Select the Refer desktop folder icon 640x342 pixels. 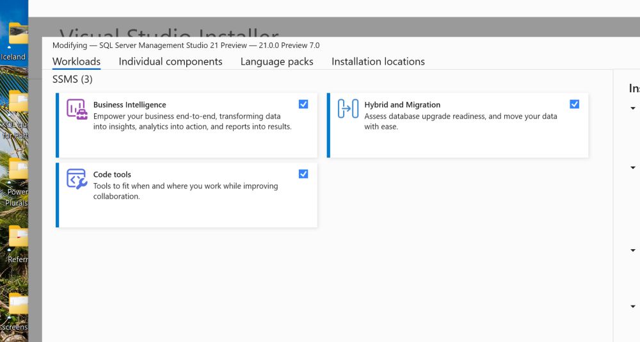[x=17, y=240]
